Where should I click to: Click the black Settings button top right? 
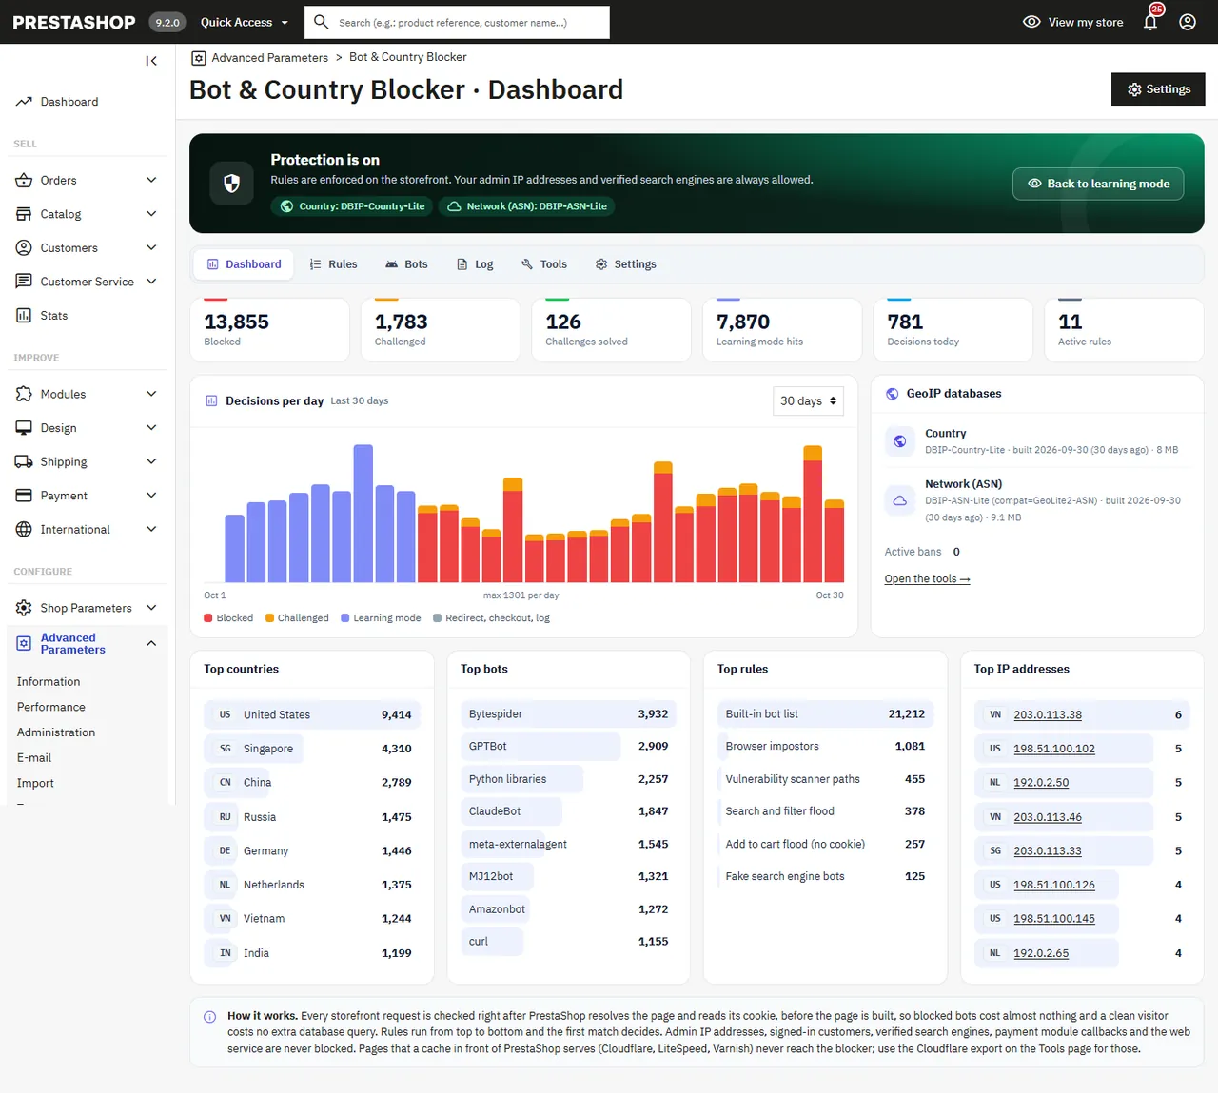[1158, 89]
